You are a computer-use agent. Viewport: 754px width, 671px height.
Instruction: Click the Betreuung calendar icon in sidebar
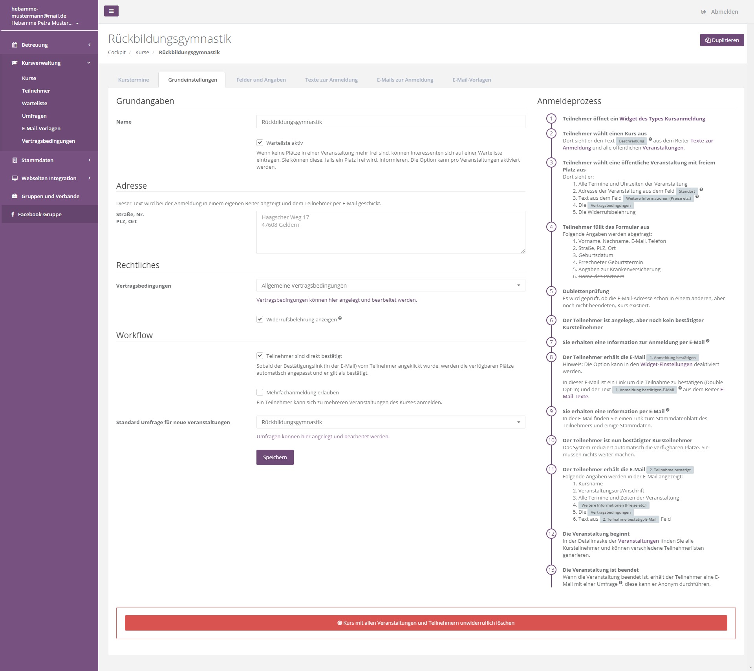[15, 45]
